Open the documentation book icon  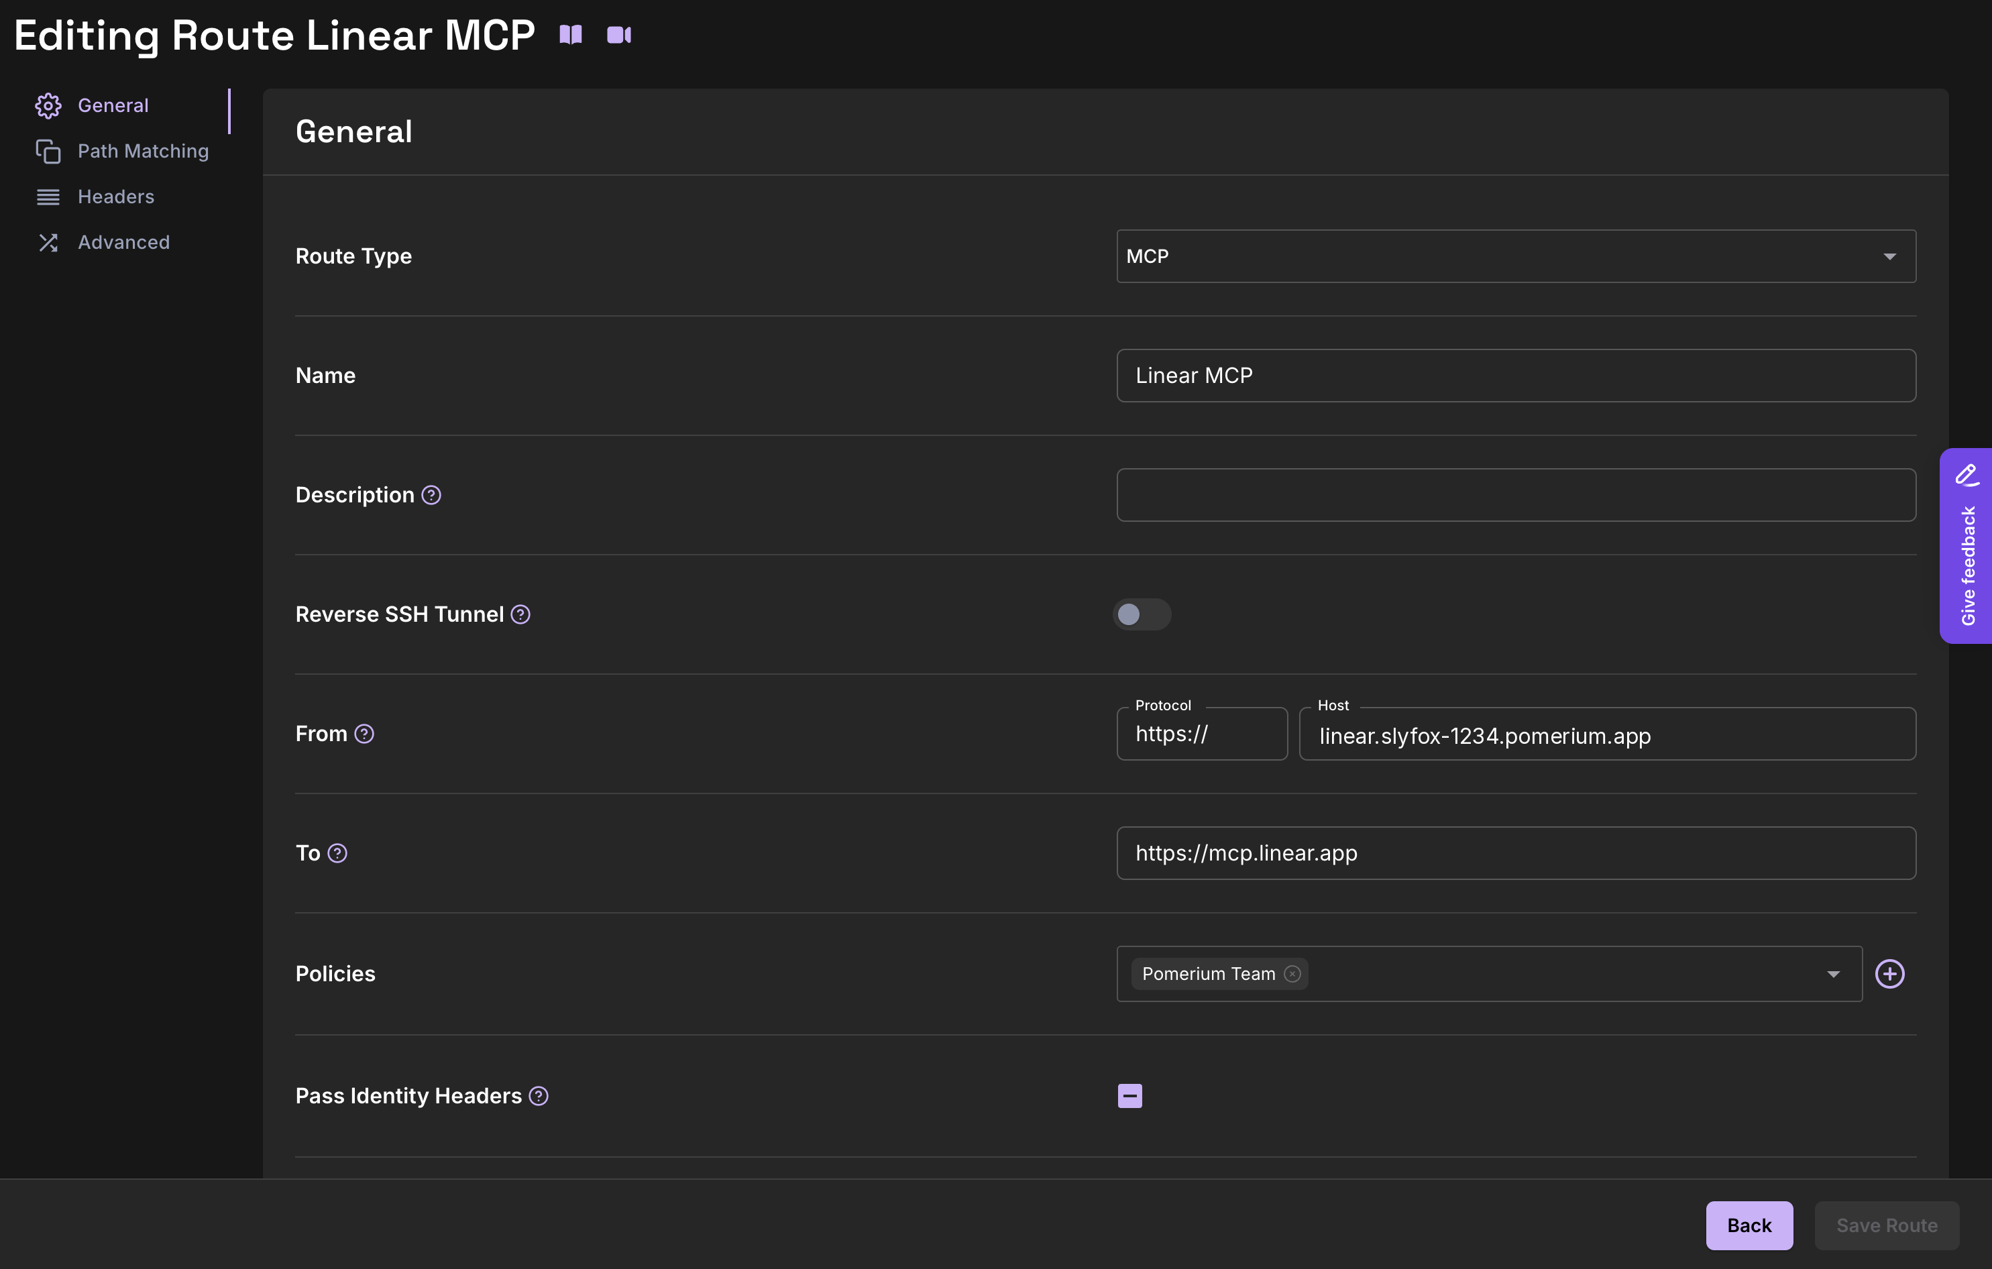[x=571, y=35]
